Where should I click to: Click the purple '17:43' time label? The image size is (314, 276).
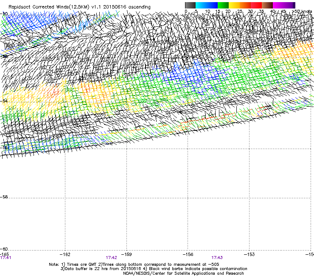pos(217,258)
